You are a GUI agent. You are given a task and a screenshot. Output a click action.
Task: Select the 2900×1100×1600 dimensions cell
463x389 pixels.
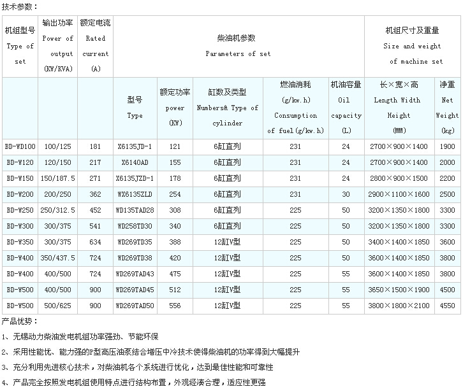click(x=400, y=194)
